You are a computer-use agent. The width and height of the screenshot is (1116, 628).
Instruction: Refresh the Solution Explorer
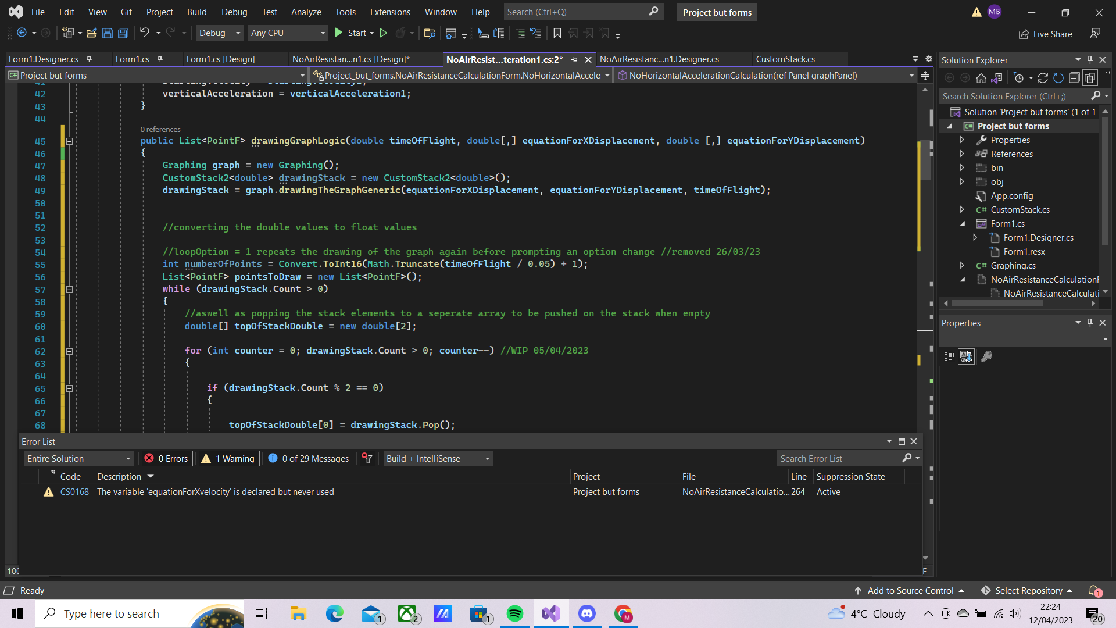[1058, 77]
